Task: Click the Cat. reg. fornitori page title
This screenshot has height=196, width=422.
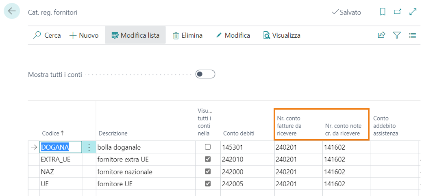Action: tap(53, 12)
